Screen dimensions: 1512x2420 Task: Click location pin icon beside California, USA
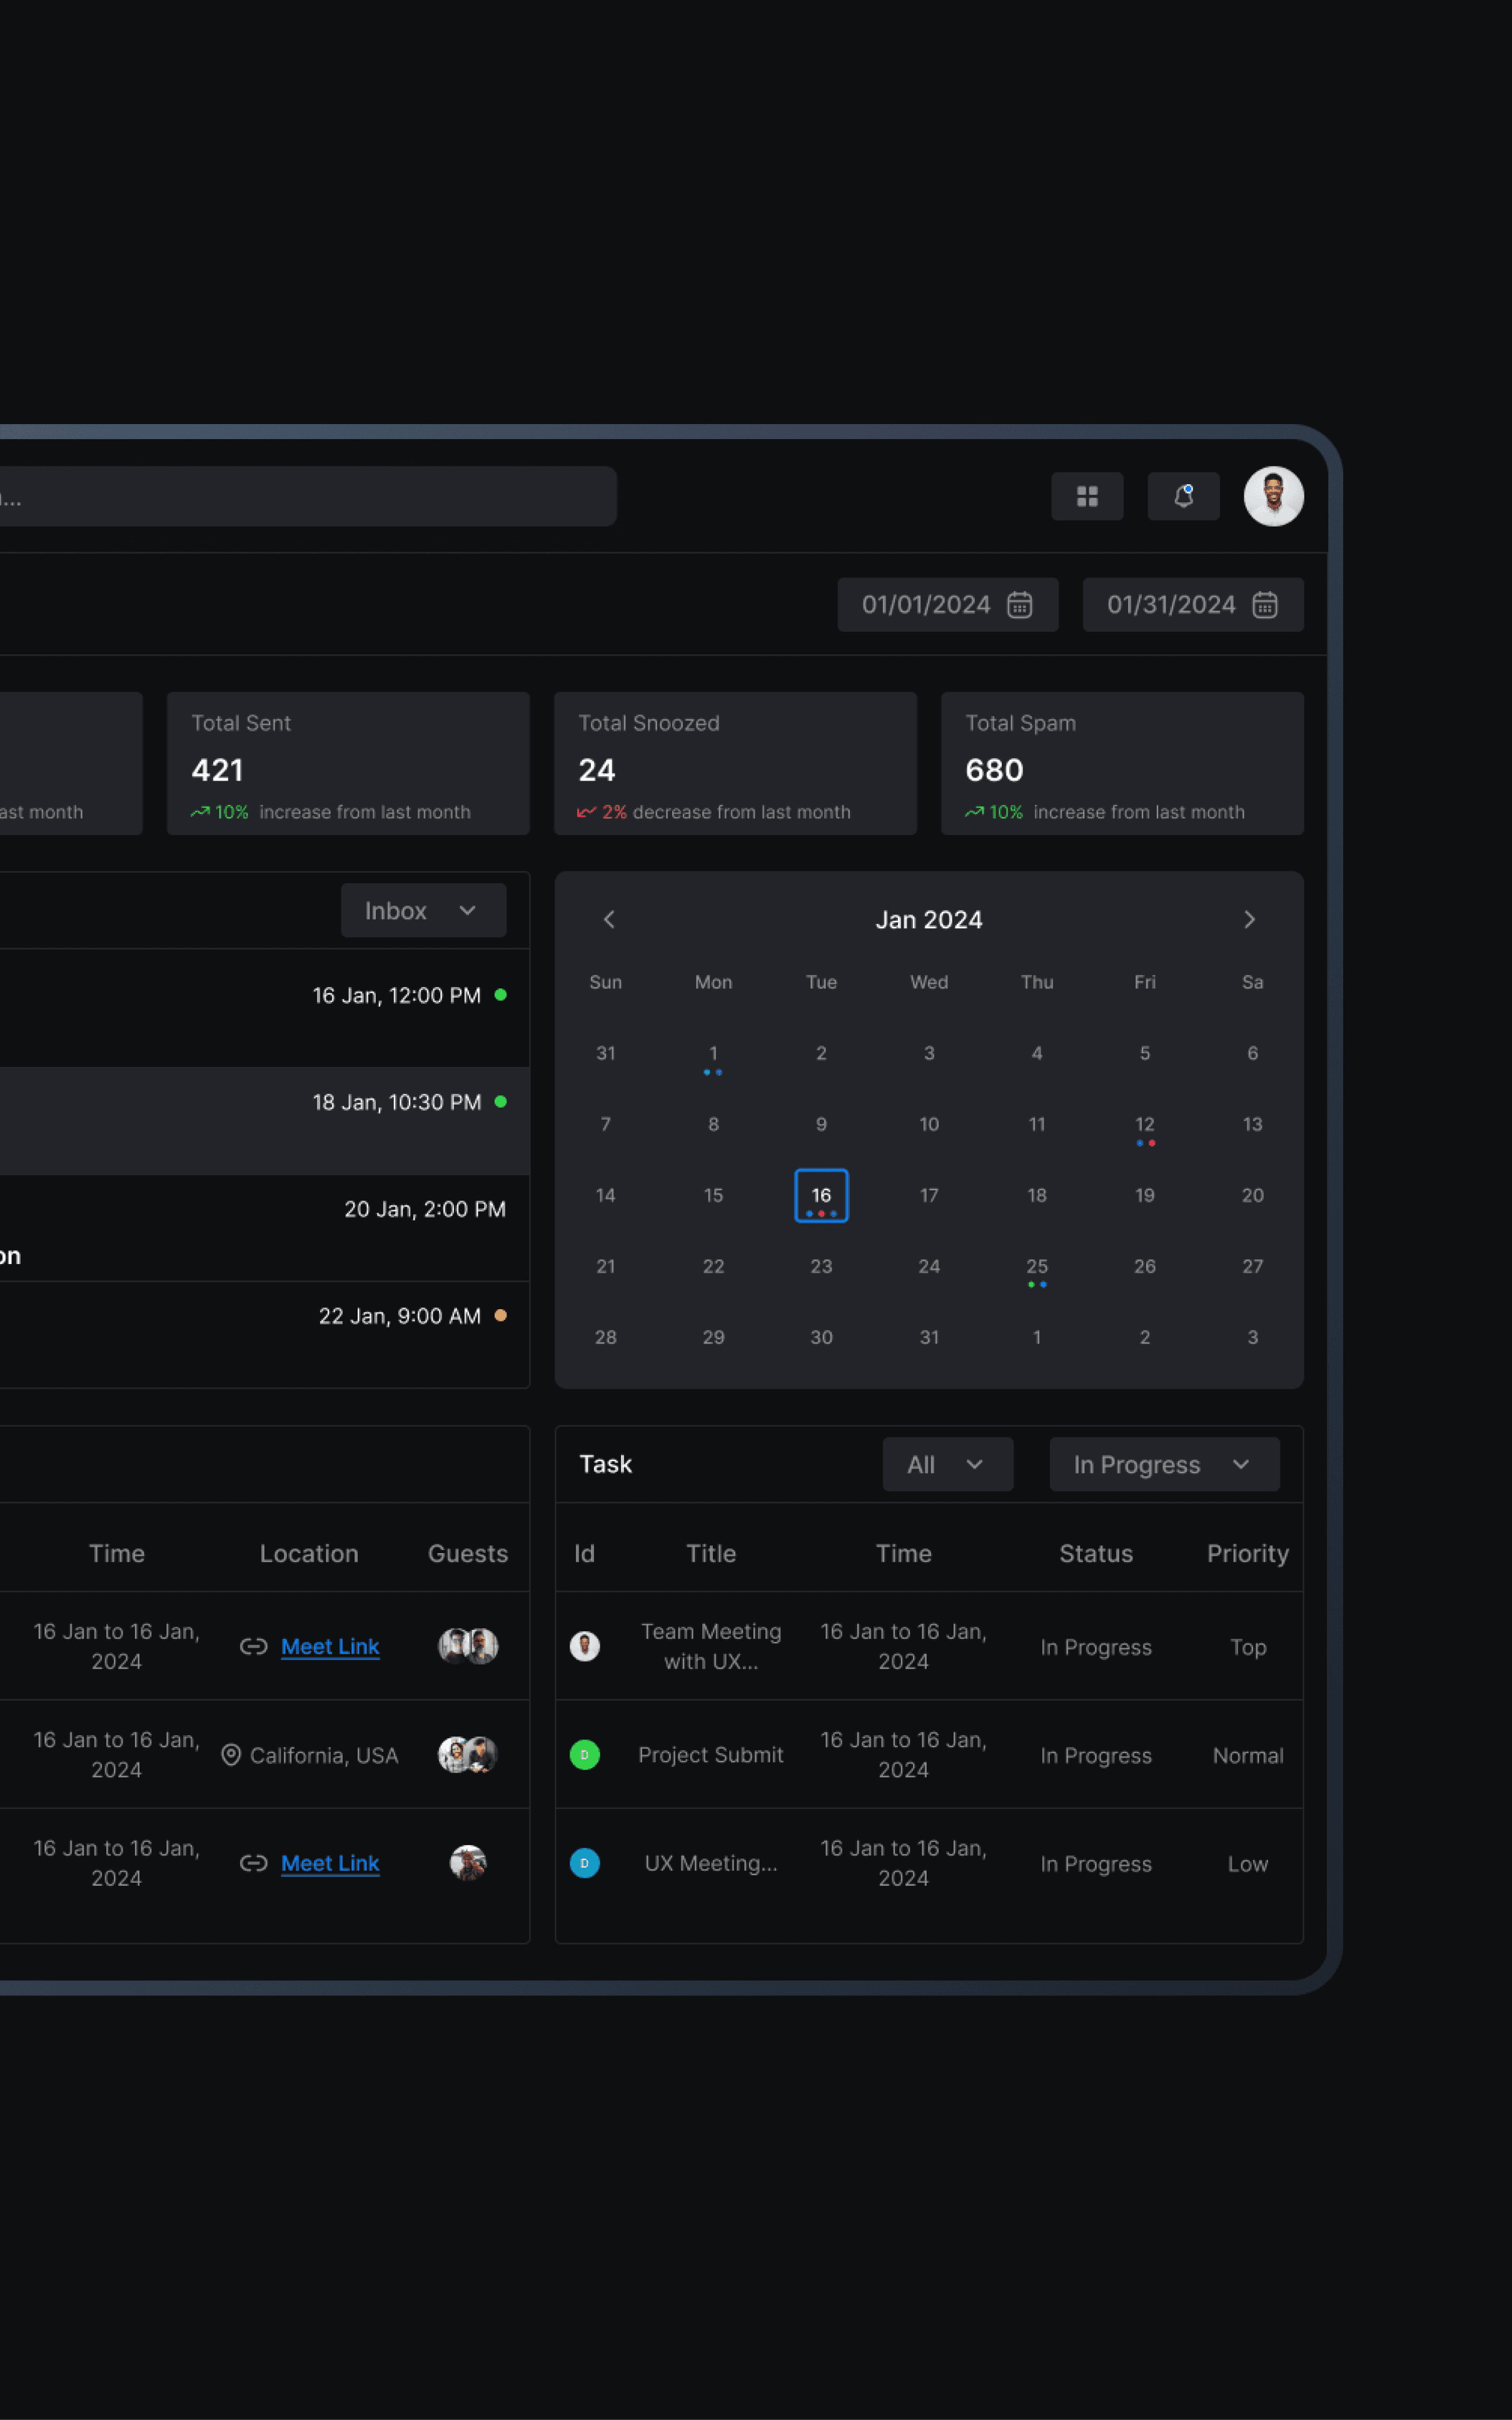[231, 1755]
